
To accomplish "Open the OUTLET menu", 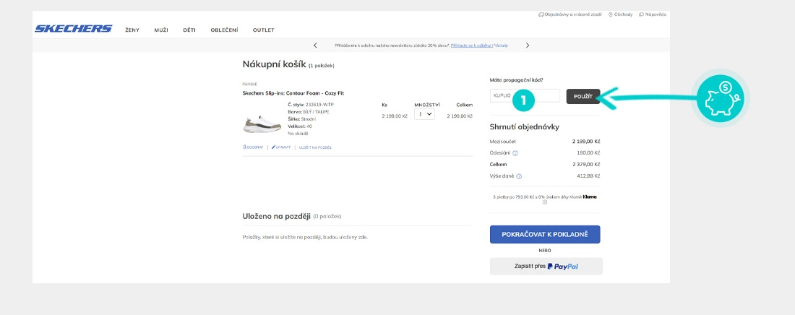I will point(263,30).
